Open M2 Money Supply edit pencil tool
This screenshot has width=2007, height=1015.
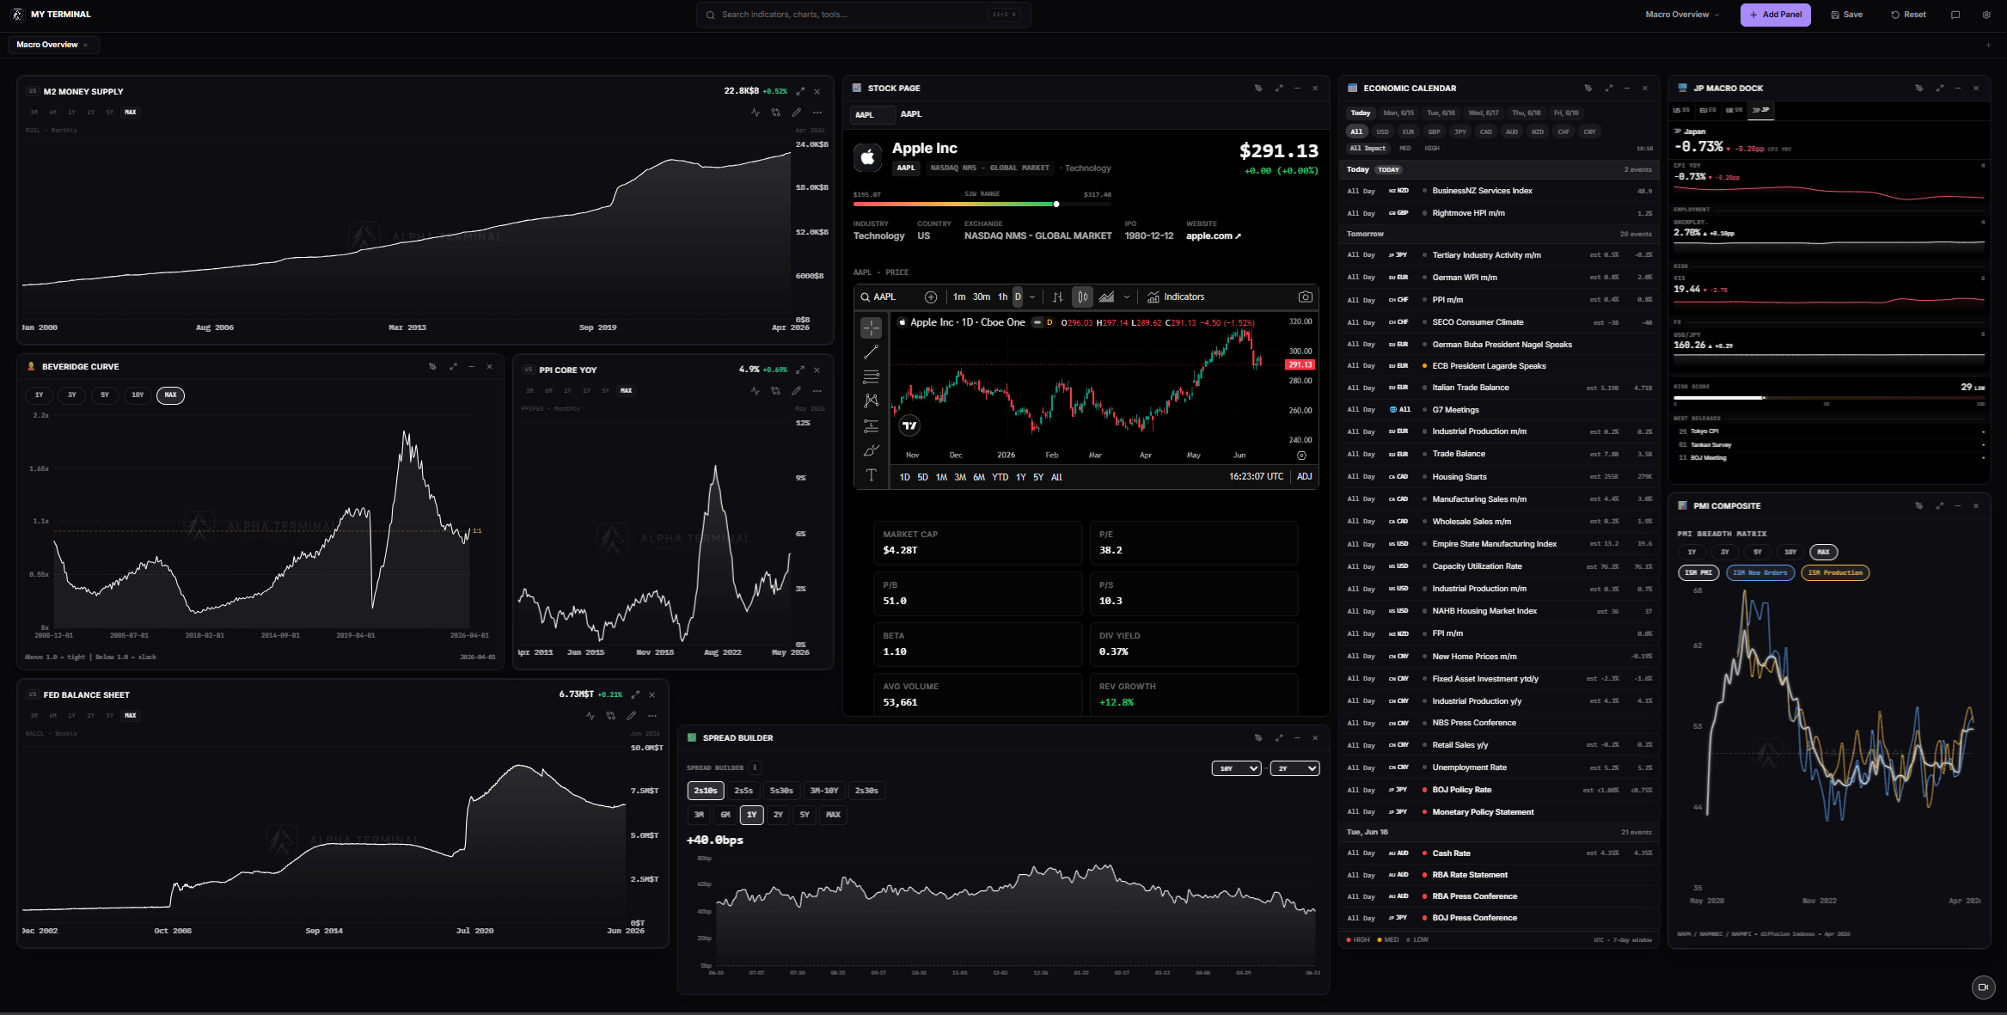[x=796, y=113]
